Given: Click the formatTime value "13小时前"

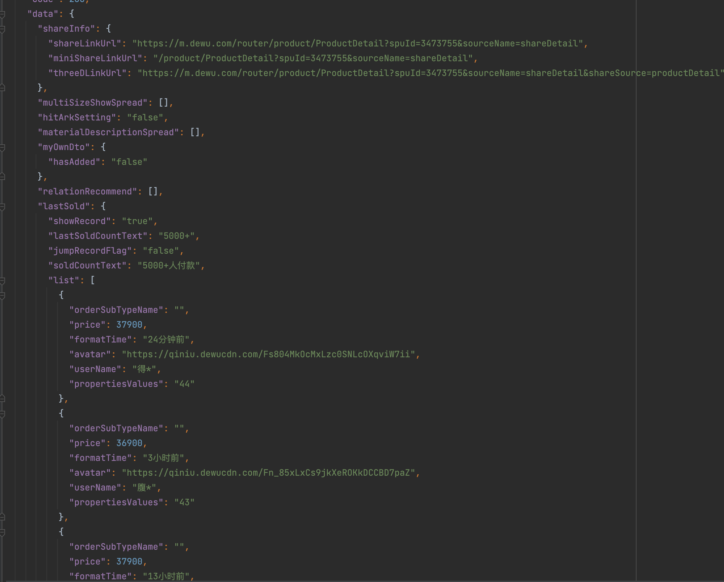Looking at the screenshot, I should [x=166, y=576].
